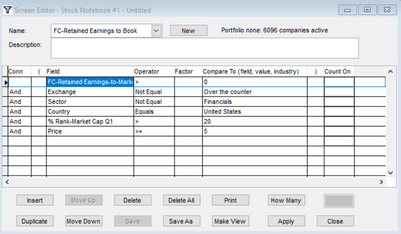Click the compare value 0 in first row
Viewport: 401px width, 234px height.
[255, 82]
